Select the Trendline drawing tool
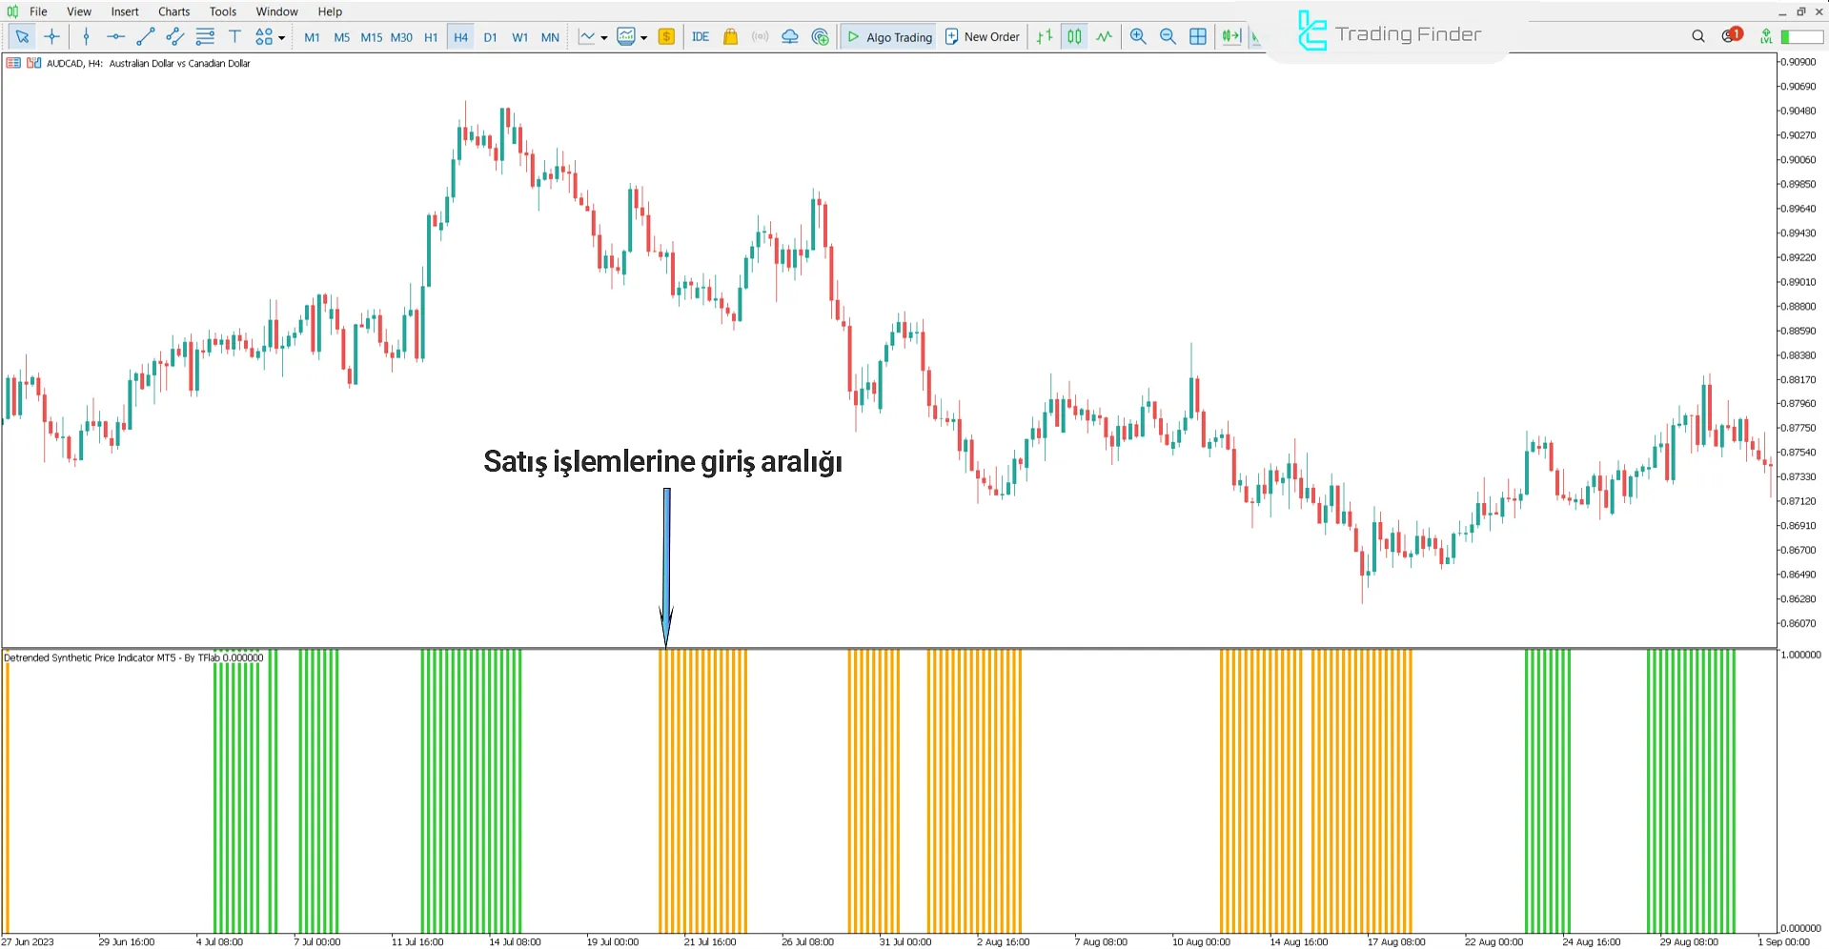1829x949 pixels. coord(146,36)
